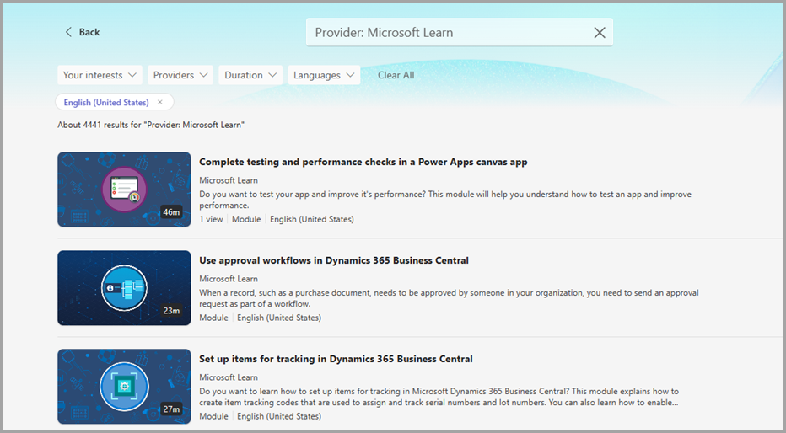Expand the Languages filter dropdown
The height and width of the screenshot is (433, 786).
click(324, 75)
